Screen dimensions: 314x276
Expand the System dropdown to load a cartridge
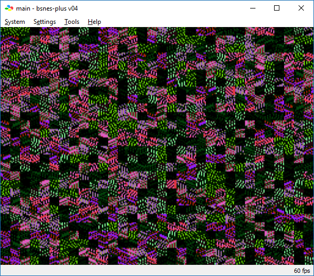pos(15,22)
